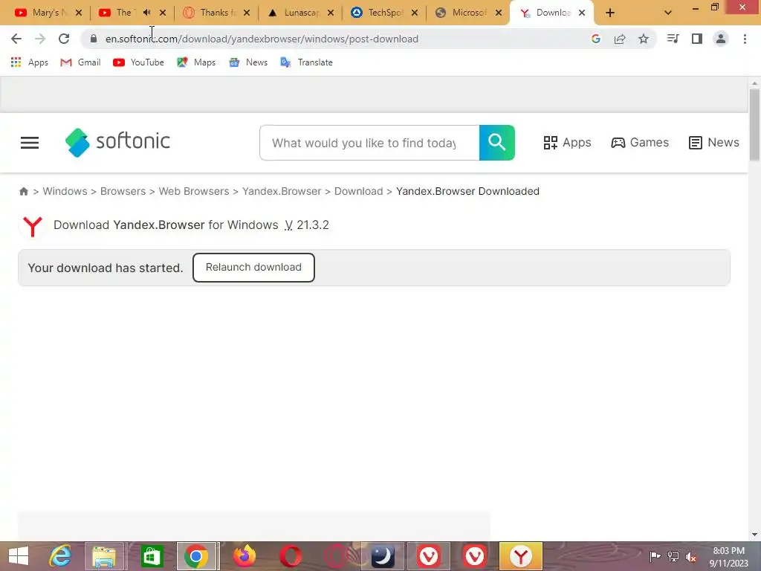Reload the page with the refresh icon
The height and width of the screenshot is (571, 761).
click(64, 39)
